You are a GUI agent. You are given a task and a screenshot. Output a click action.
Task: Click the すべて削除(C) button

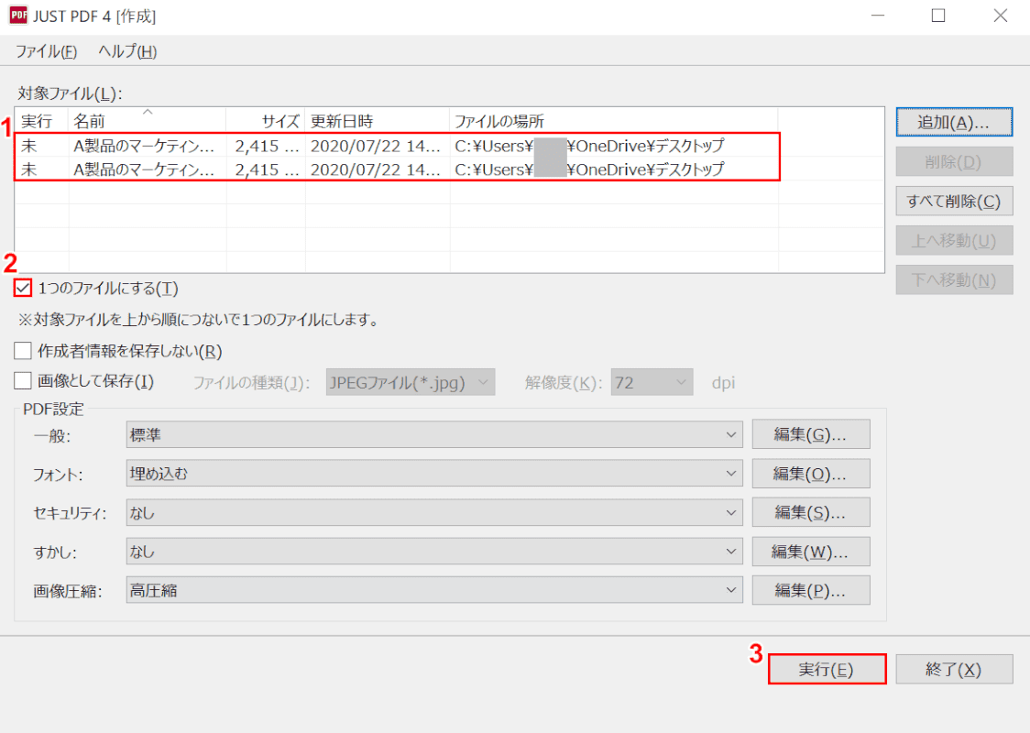tap(954, 201)
